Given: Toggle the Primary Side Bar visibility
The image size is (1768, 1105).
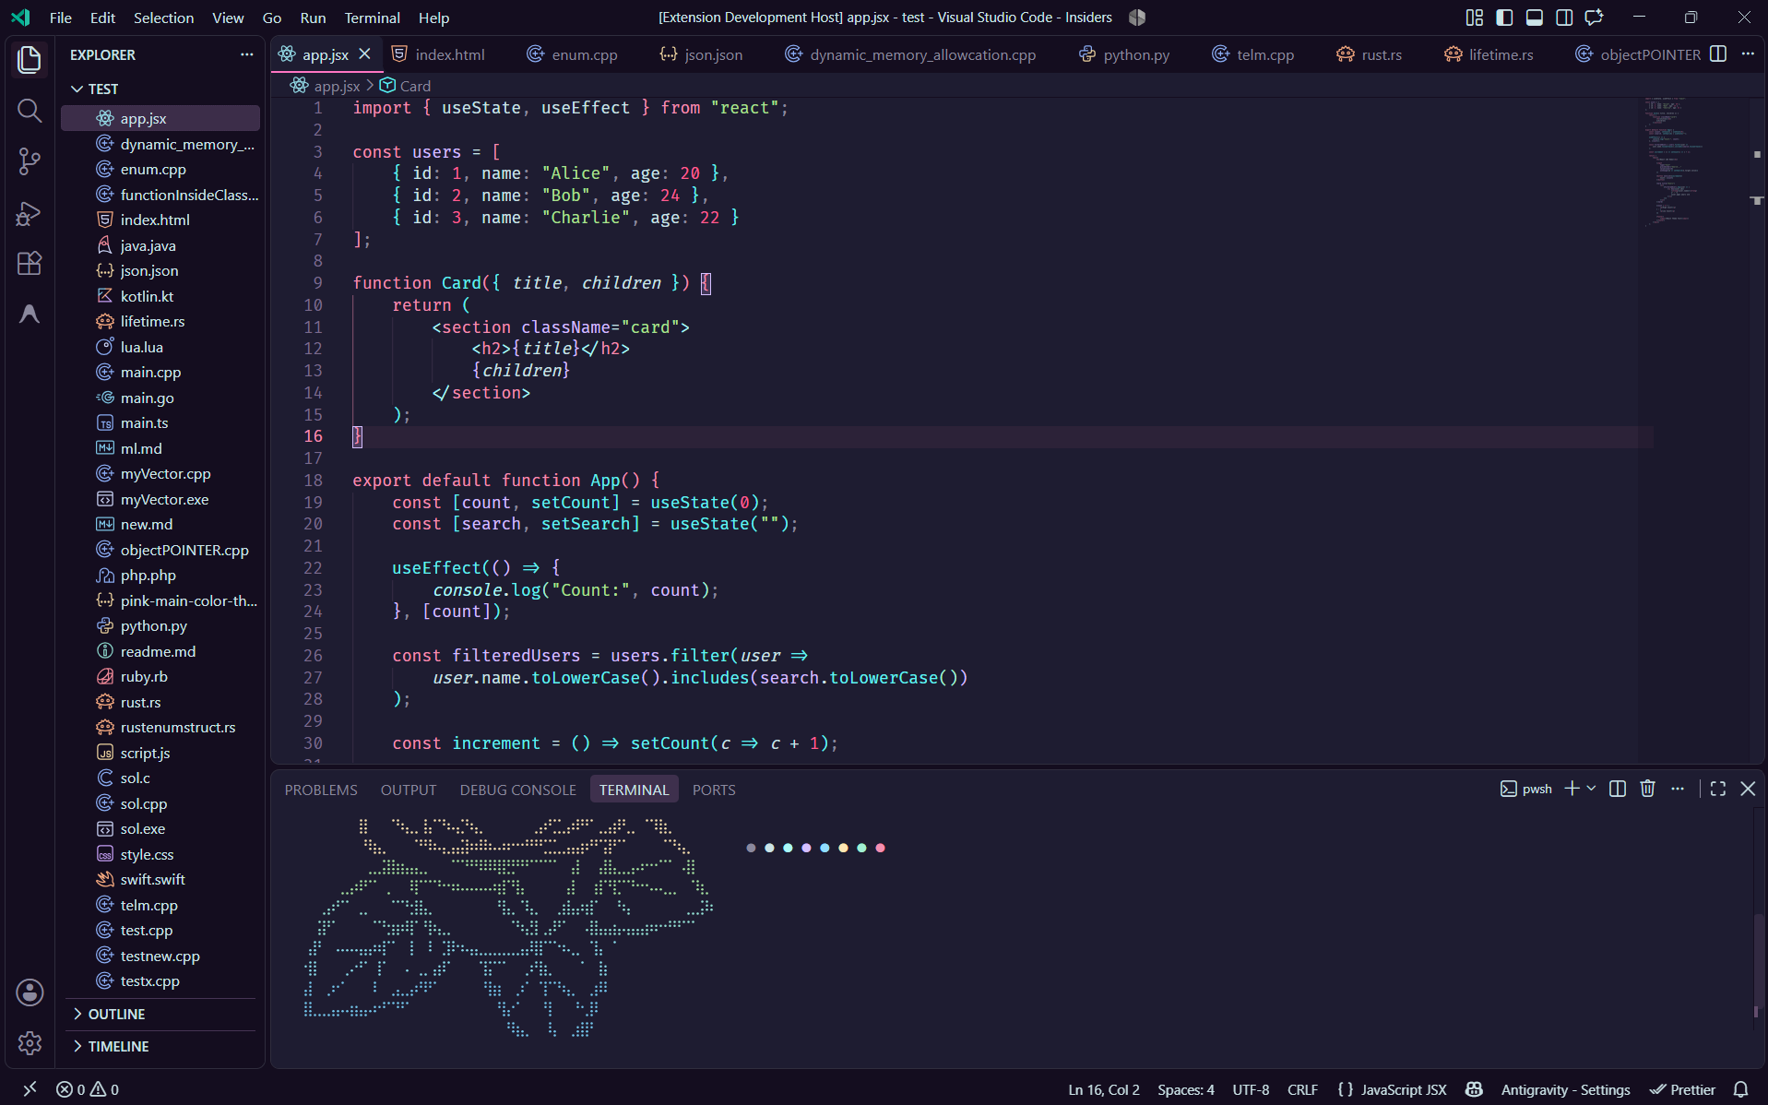Looking at the screenshot, I should pyautogui.click(x=1504, y=18).
